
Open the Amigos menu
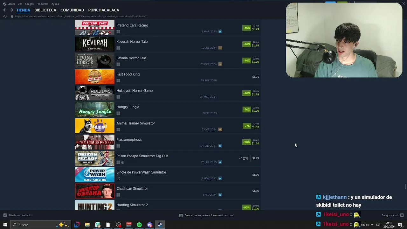pos(29,4)
